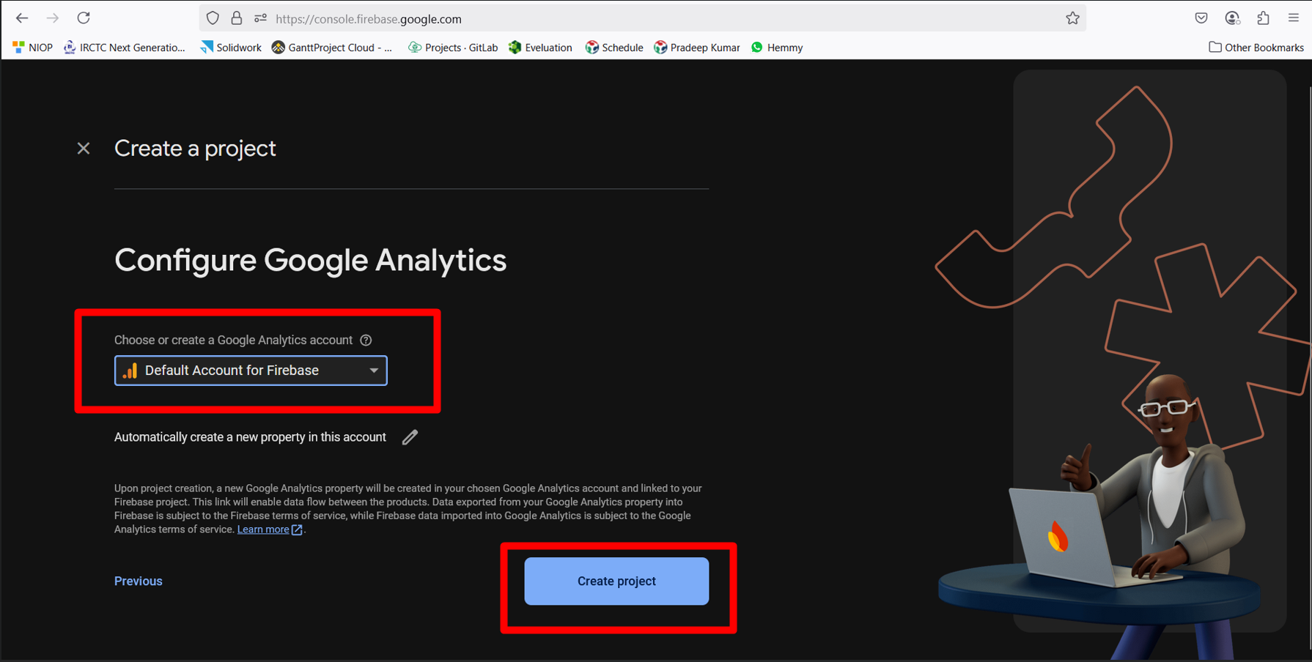Viewport: 1312px width, 662px height.
Task: Open the Pradeep Kumar bookmark
Action: pos(697,48)
